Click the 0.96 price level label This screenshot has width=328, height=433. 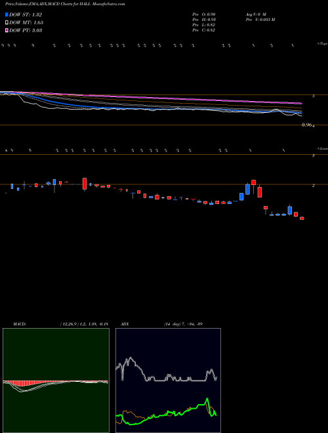pos(306,125)
